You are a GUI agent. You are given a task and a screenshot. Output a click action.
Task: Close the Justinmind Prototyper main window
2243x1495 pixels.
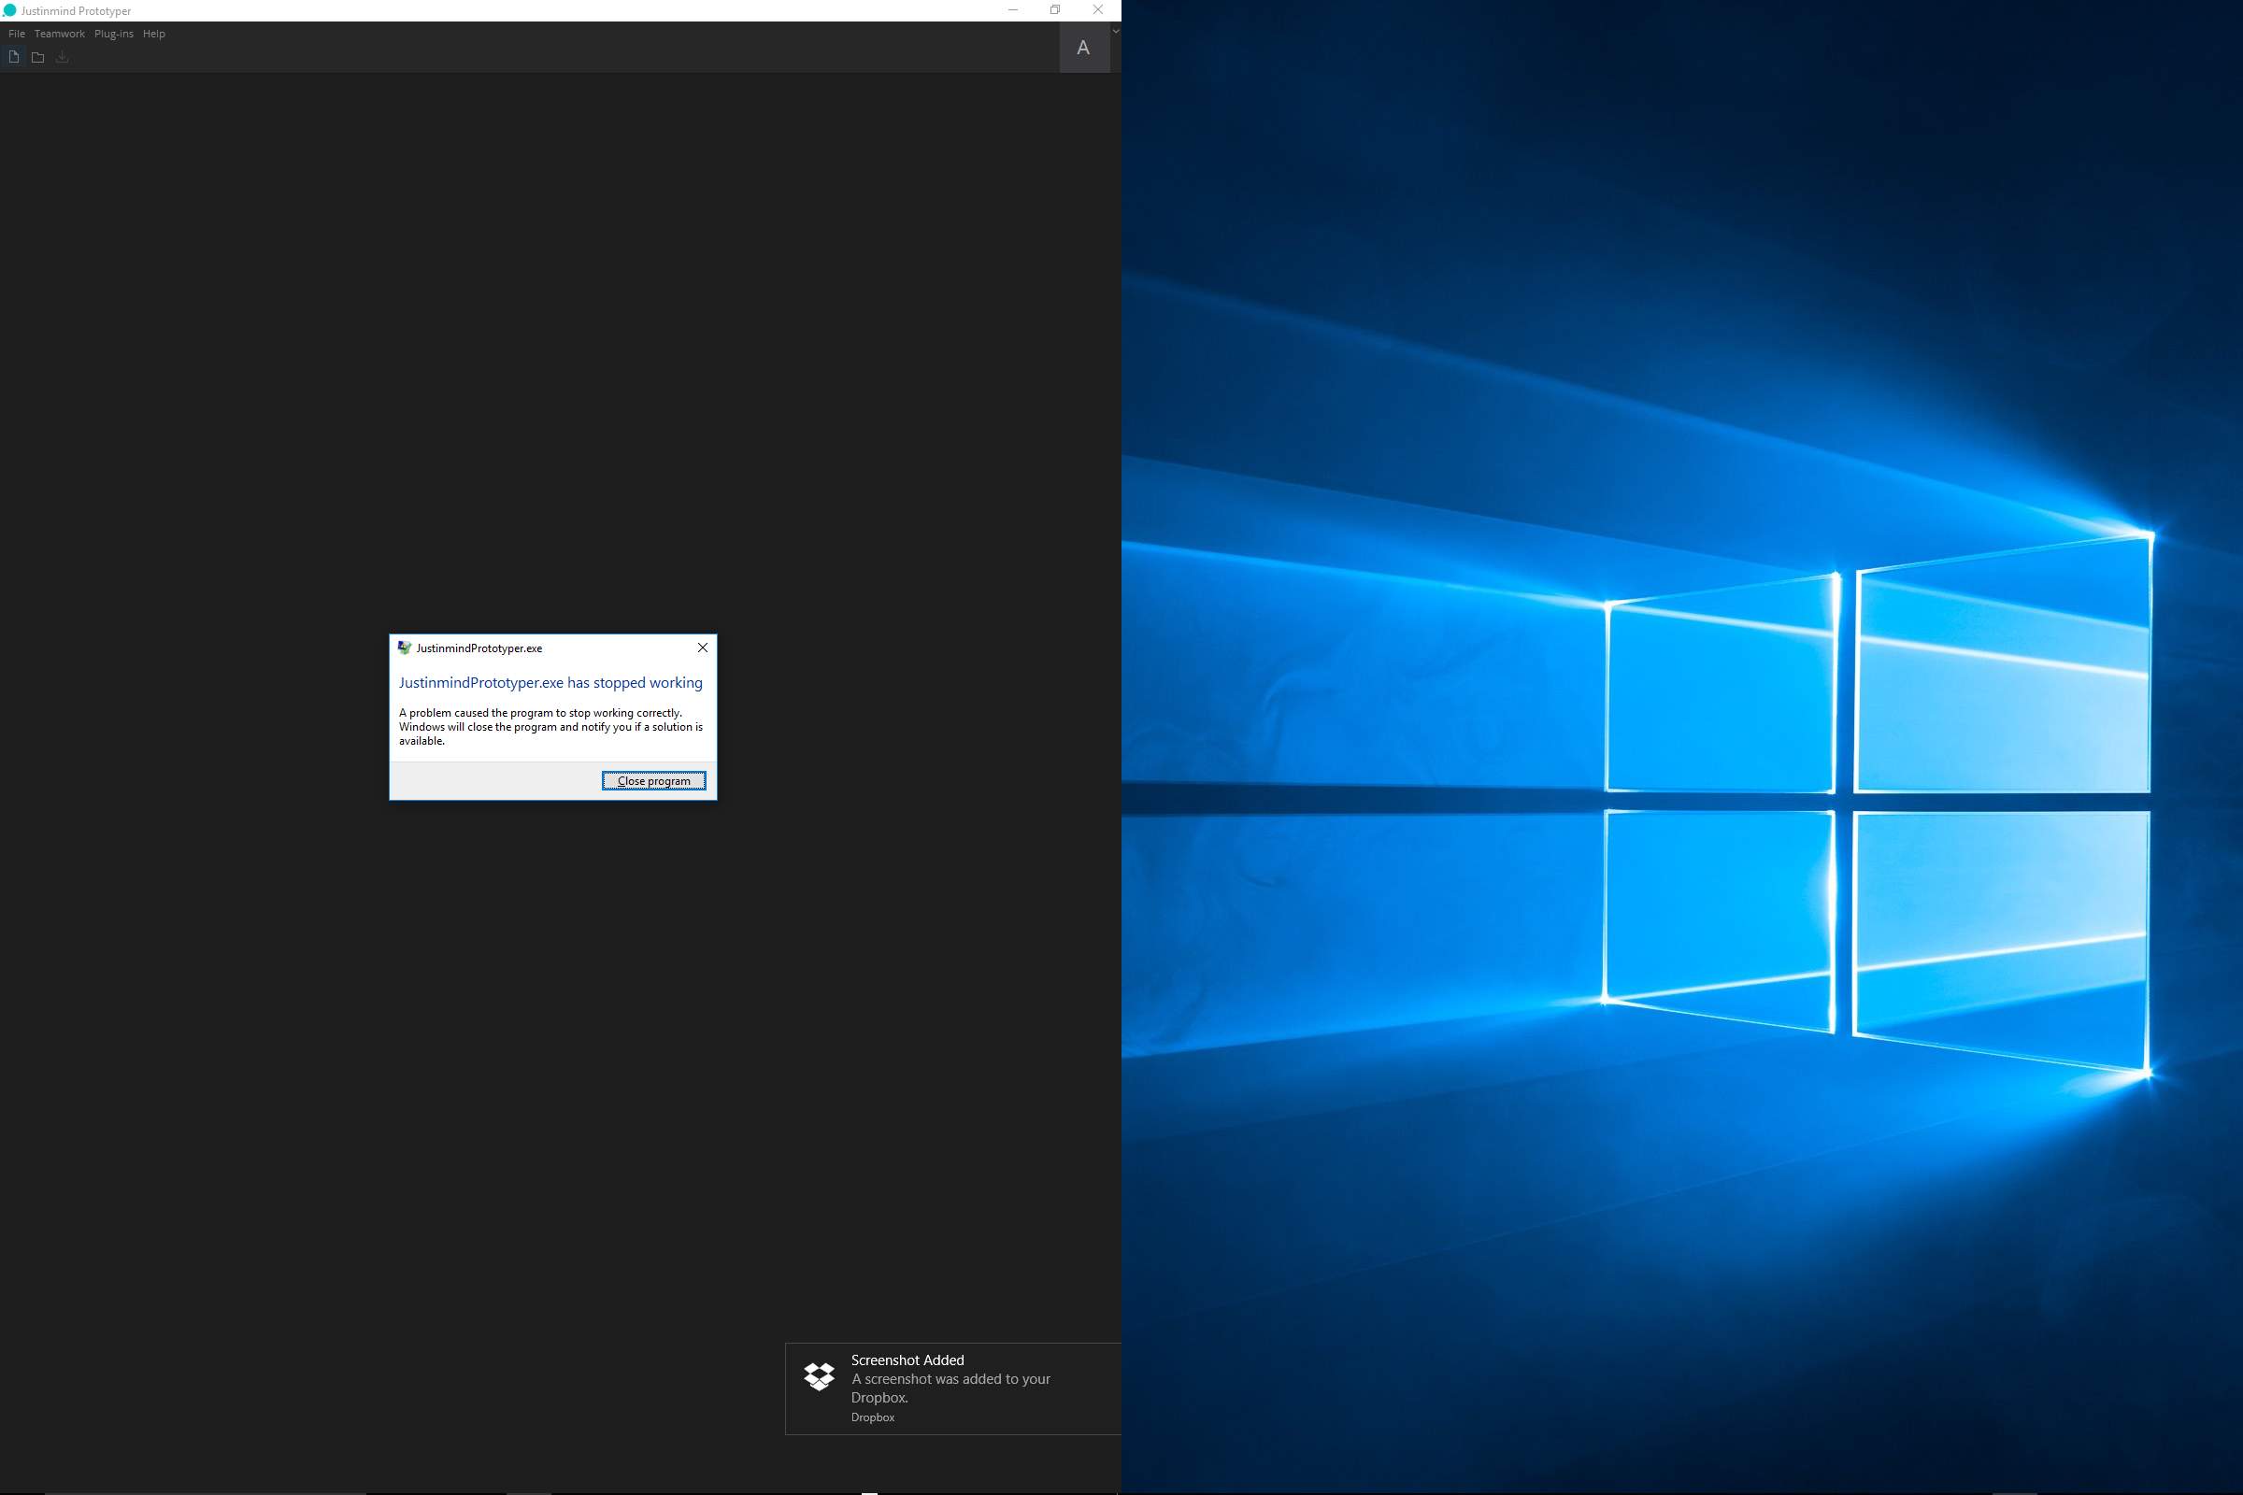point(1097,10)
